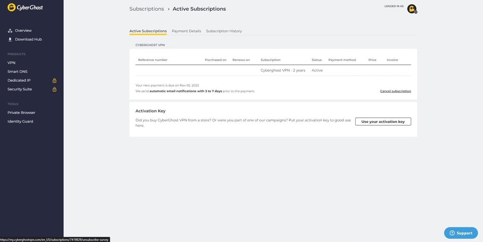Click the Price column header

[x=373, y=60]
